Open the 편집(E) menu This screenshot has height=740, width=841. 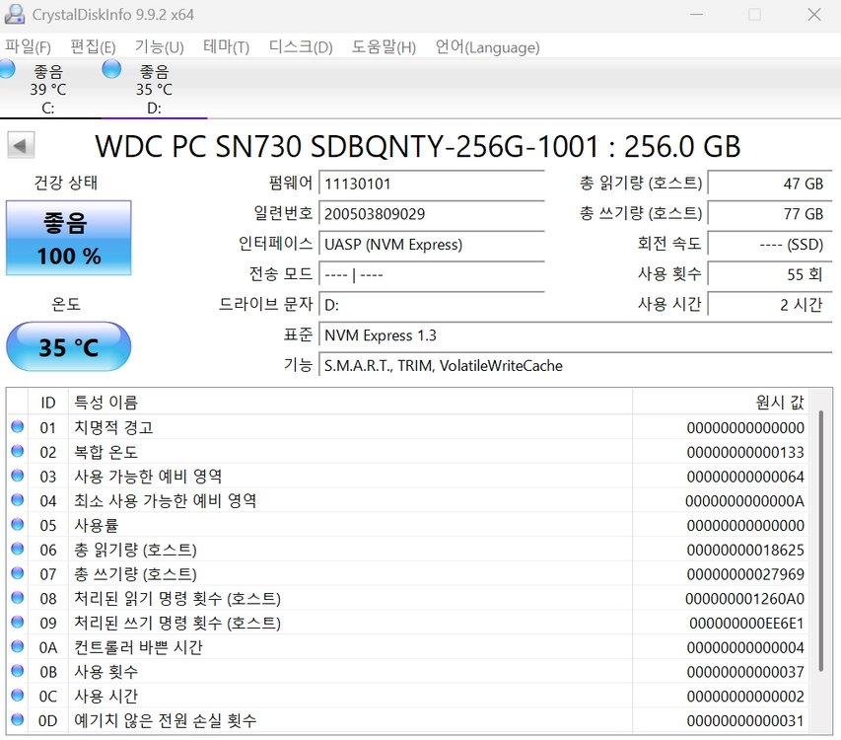[93, 47]
